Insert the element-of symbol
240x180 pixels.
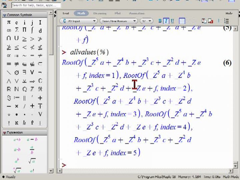[24, 64]
